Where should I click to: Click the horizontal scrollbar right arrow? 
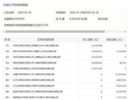click(x=125, y=31)
